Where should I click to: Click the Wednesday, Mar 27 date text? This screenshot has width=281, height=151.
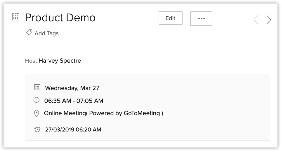point(72,88)
